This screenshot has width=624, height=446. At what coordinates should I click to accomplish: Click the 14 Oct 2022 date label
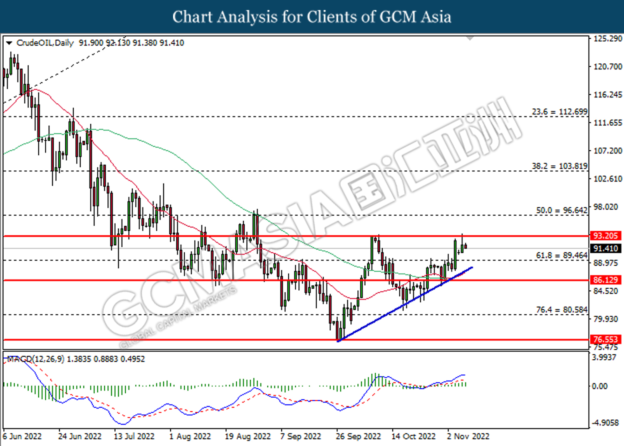[414, 436]
